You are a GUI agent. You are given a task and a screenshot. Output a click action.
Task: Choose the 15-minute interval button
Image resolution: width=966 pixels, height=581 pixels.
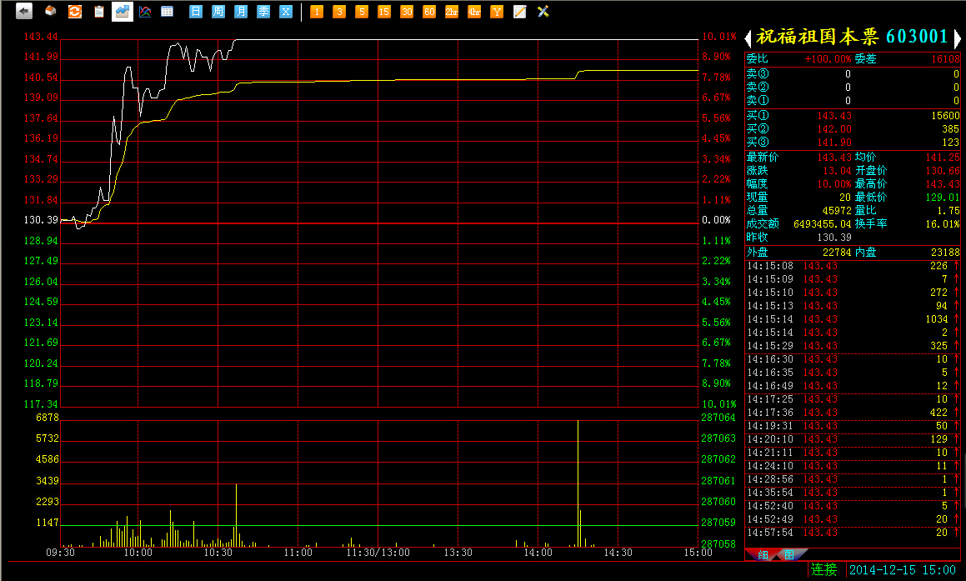tap(383, 12)
